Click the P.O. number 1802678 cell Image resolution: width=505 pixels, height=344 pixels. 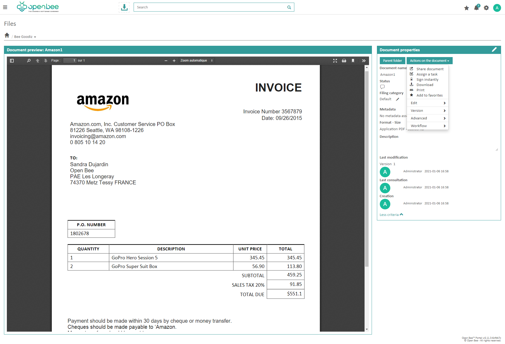point(91,234)
